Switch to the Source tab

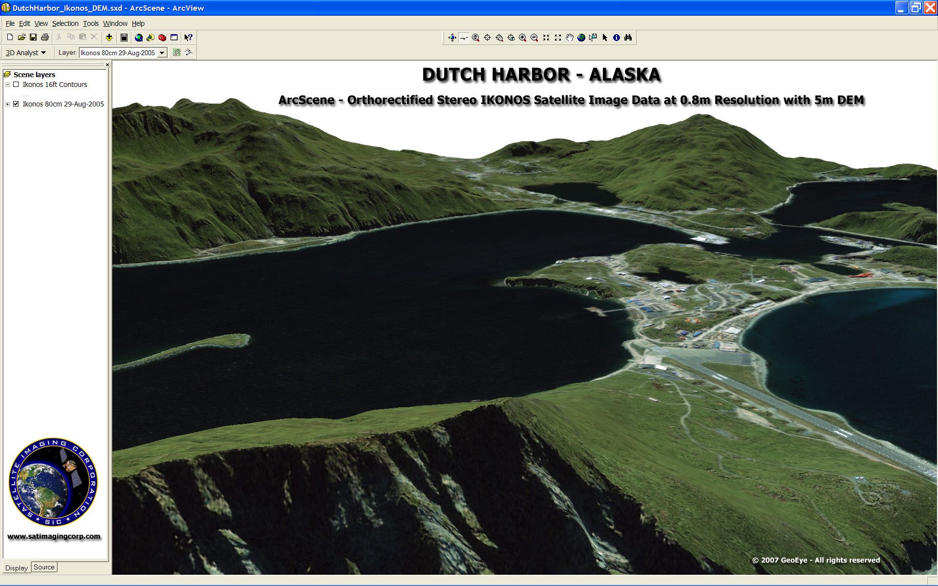[44, 567]
